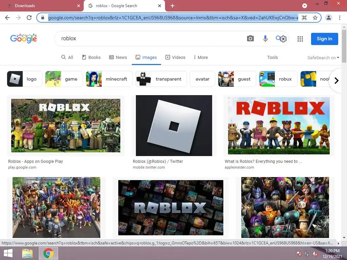This screenshot has height=260, width=347.
Task: Open Chrome's three-dot menu
Action: click(x=340, y=18)
